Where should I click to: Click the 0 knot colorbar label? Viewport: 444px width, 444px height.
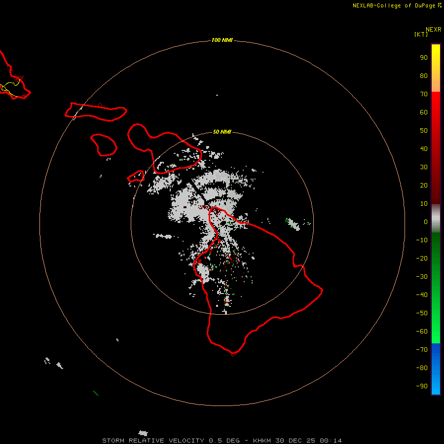tap(426, 222)
